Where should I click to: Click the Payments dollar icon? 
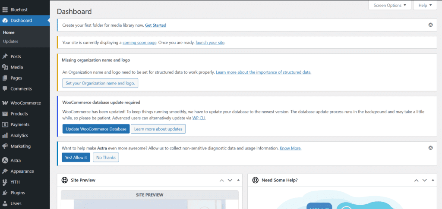5,125
